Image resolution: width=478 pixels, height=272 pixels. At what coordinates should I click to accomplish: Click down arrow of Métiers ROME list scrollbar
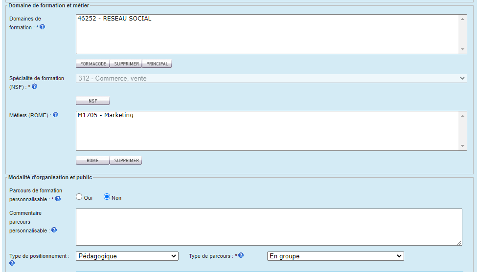(462, 146)
